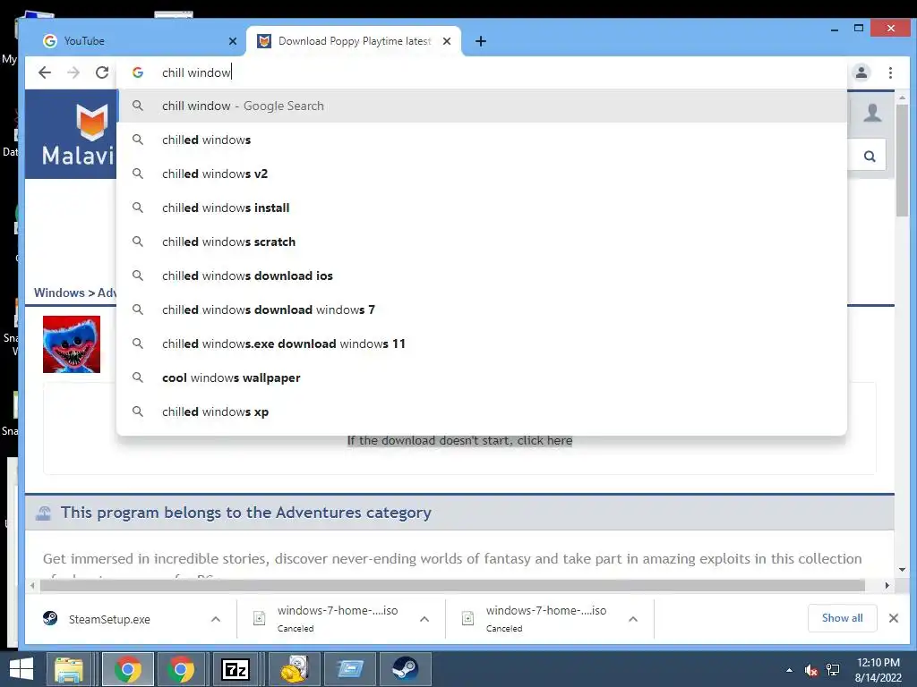Select 'chilled windows.exe download windows 11' suggestion
The image size is (917, 687).
pos(482,343)
